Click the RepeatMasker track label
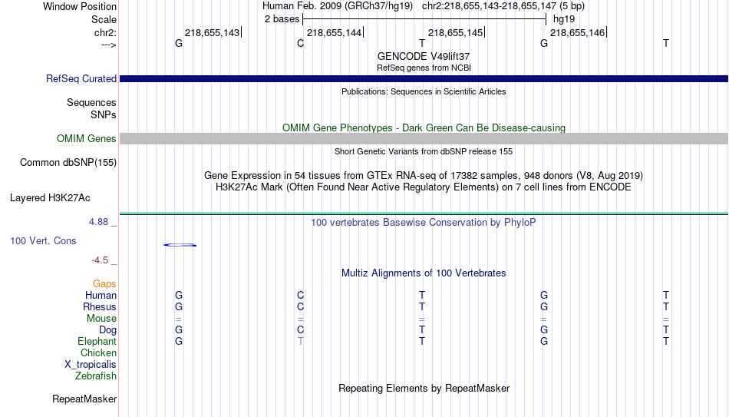The image size is (729, 417). point(84,399)
